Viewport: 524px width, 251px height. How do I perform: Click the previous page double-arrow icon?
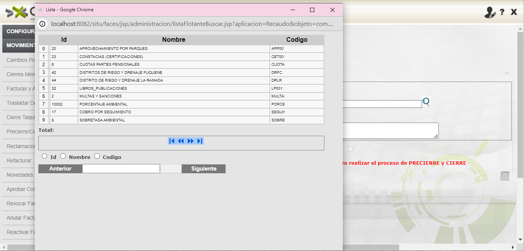181,141
